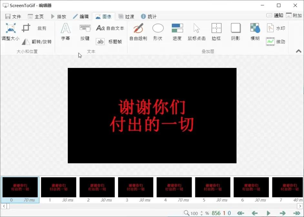Viewport: 304px width, 217px height.
Task: Add a 边框 border overlay
Action: pos(216,32)
